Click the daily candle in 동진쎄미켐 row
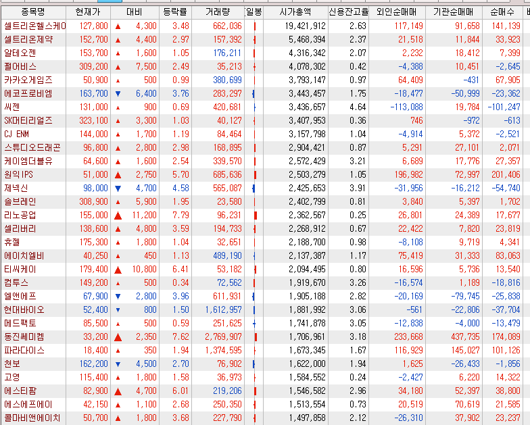 click(256, 336)
